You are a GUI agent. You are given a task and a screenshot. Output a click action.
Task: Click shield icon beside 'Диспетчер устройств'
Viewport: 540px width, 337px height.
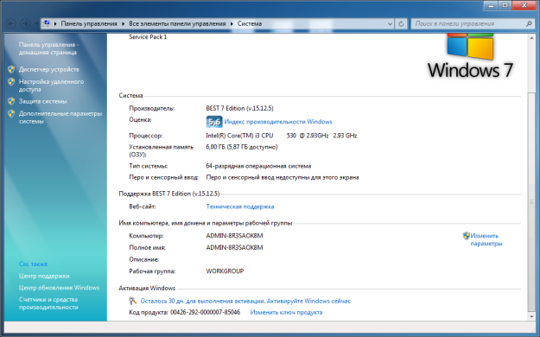(x=11, y=69)
